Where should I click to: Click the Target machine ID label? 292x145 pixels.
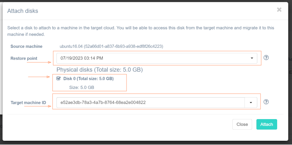pyautogui.click(x=28, y=103)
